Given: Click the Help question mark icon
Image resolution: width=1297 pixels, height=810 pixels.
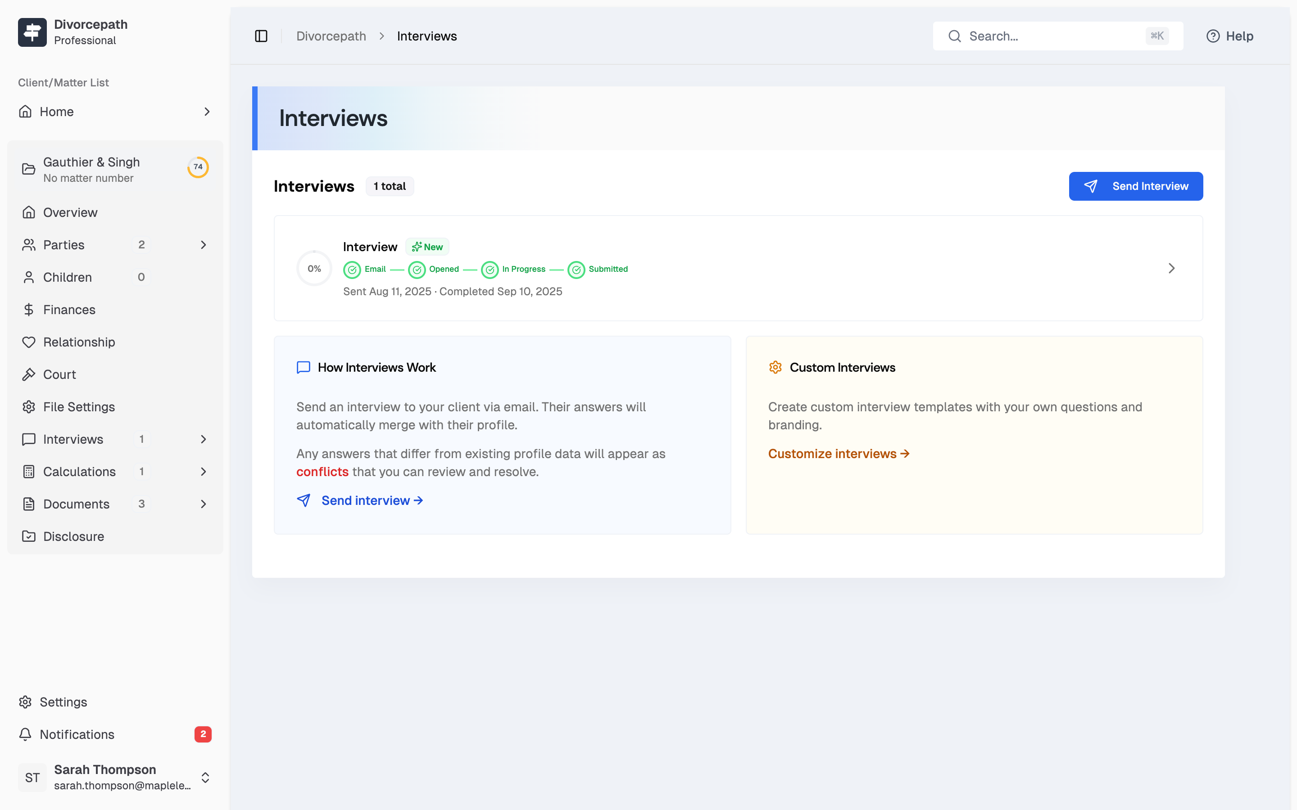Looking at the screenshot, I should [1212, 36].
